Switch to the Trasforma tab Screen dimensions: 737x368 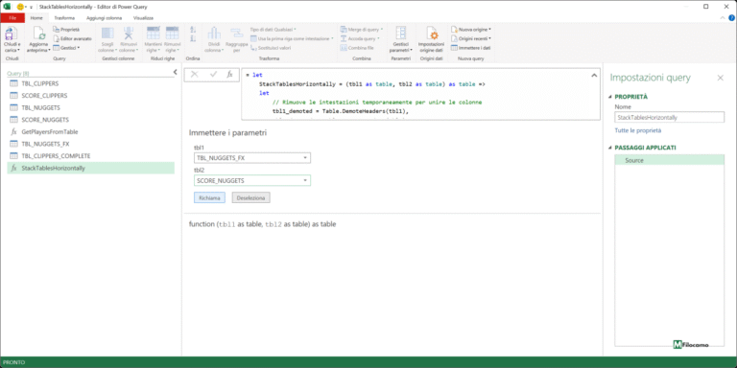[x=64, y=18]
